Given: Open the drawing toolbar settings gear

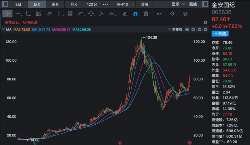Looking at the screenshot, I should [x=172, y=14].
